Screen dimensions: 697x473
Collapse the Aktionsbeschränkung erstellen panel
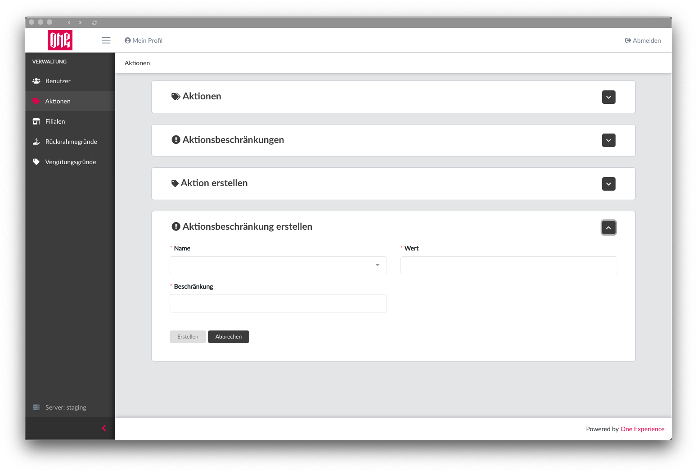click(x=608, y=228)
